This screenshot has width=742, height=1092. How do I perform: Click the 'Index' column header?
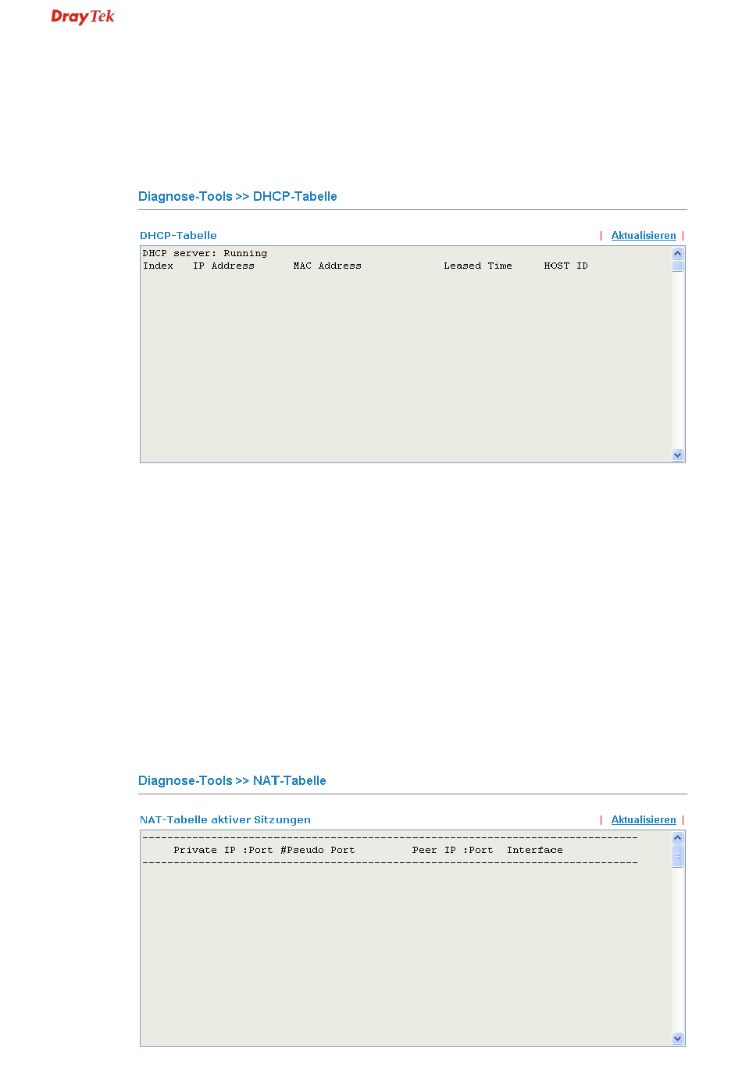(158, 266)
